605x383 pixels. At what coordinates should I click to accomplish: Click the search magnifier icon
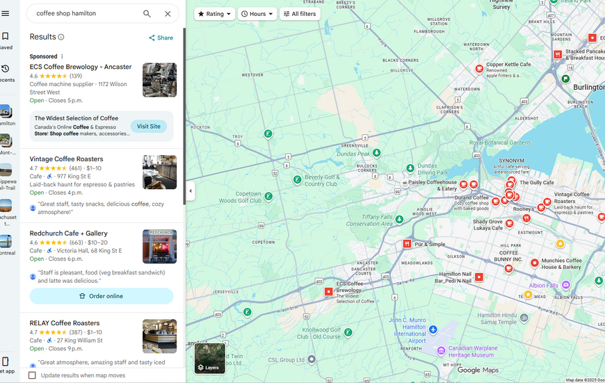click(147, 13)
